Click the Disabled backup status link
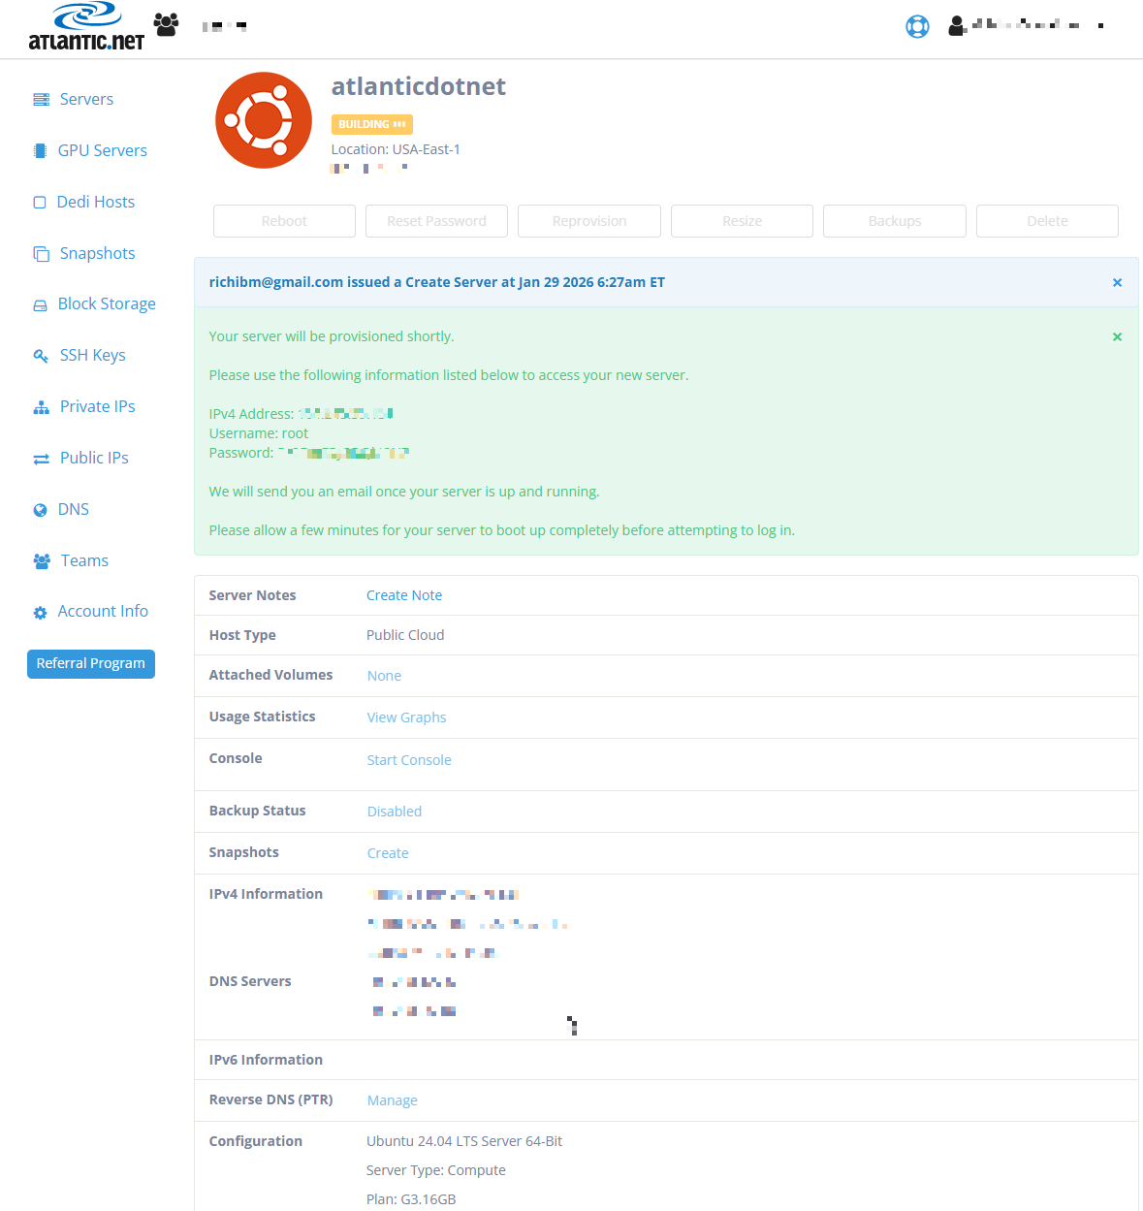Viewport: 1143px width, 1211px height. click(395, 812)
